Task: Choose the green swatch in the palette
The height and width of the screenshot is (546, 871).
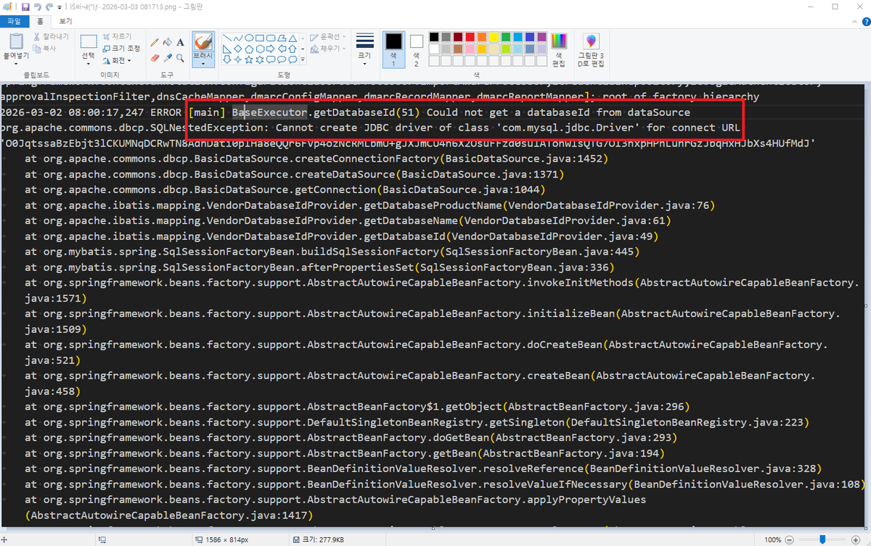Action: [505, 37]
